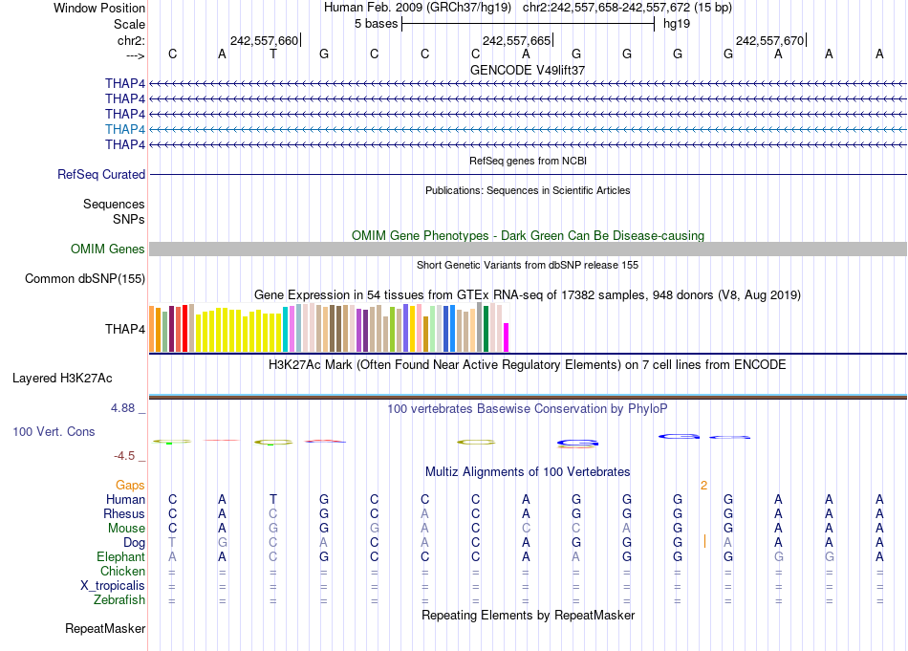
Task: Click the SNPs subtrack label
Action: tap(129, 220)
